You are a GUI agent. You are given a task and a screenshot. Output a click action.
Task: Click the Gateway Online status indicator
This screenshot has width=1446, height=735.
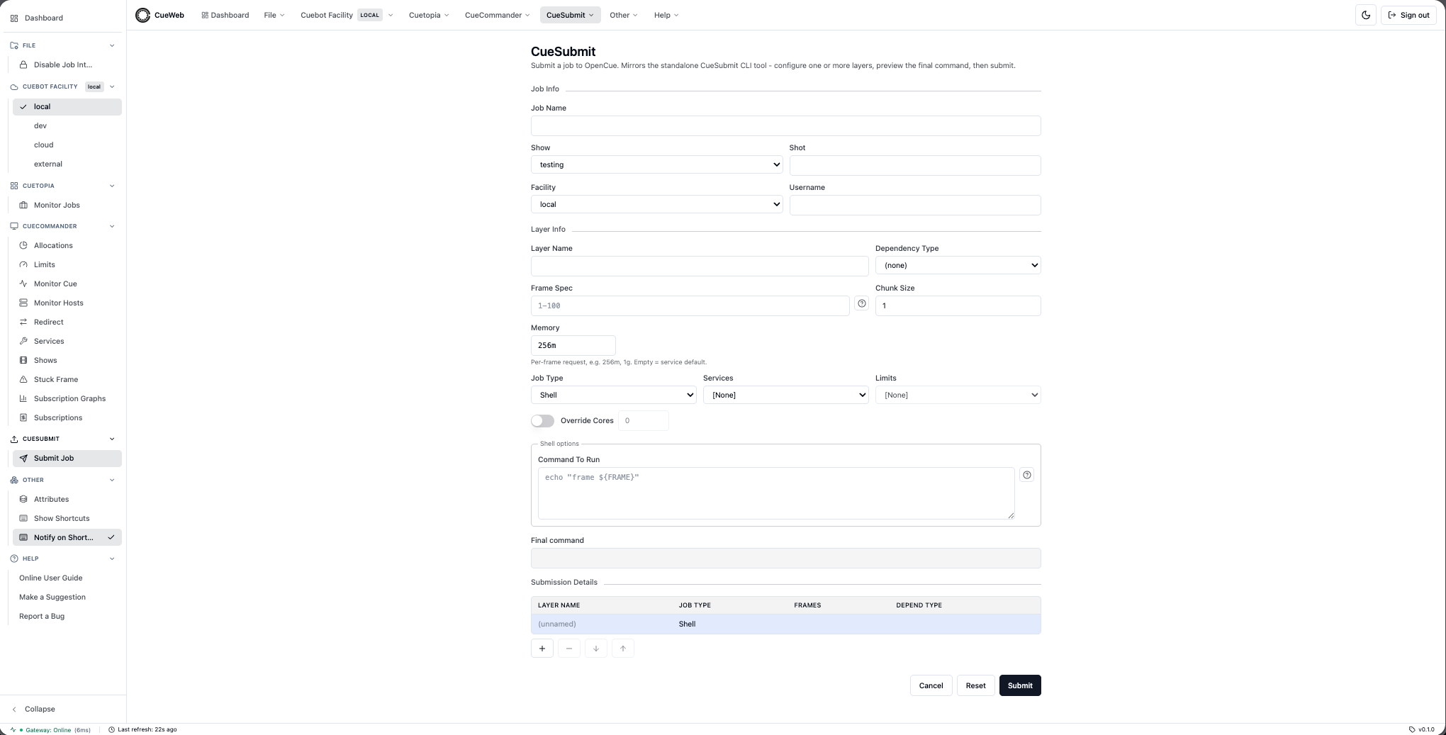[x=50, y=729]
